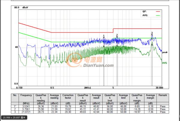Select correction factor '19.79'
This screenshot has width=180, height=121.
pyautogui.click(x=68, y=106)
